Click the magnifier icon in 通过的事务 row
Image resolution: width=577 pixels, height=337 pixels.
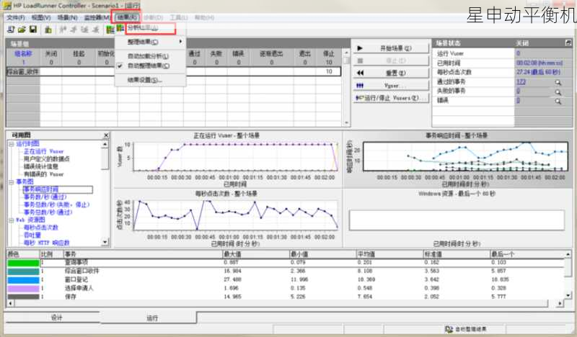tap(558, 83)
